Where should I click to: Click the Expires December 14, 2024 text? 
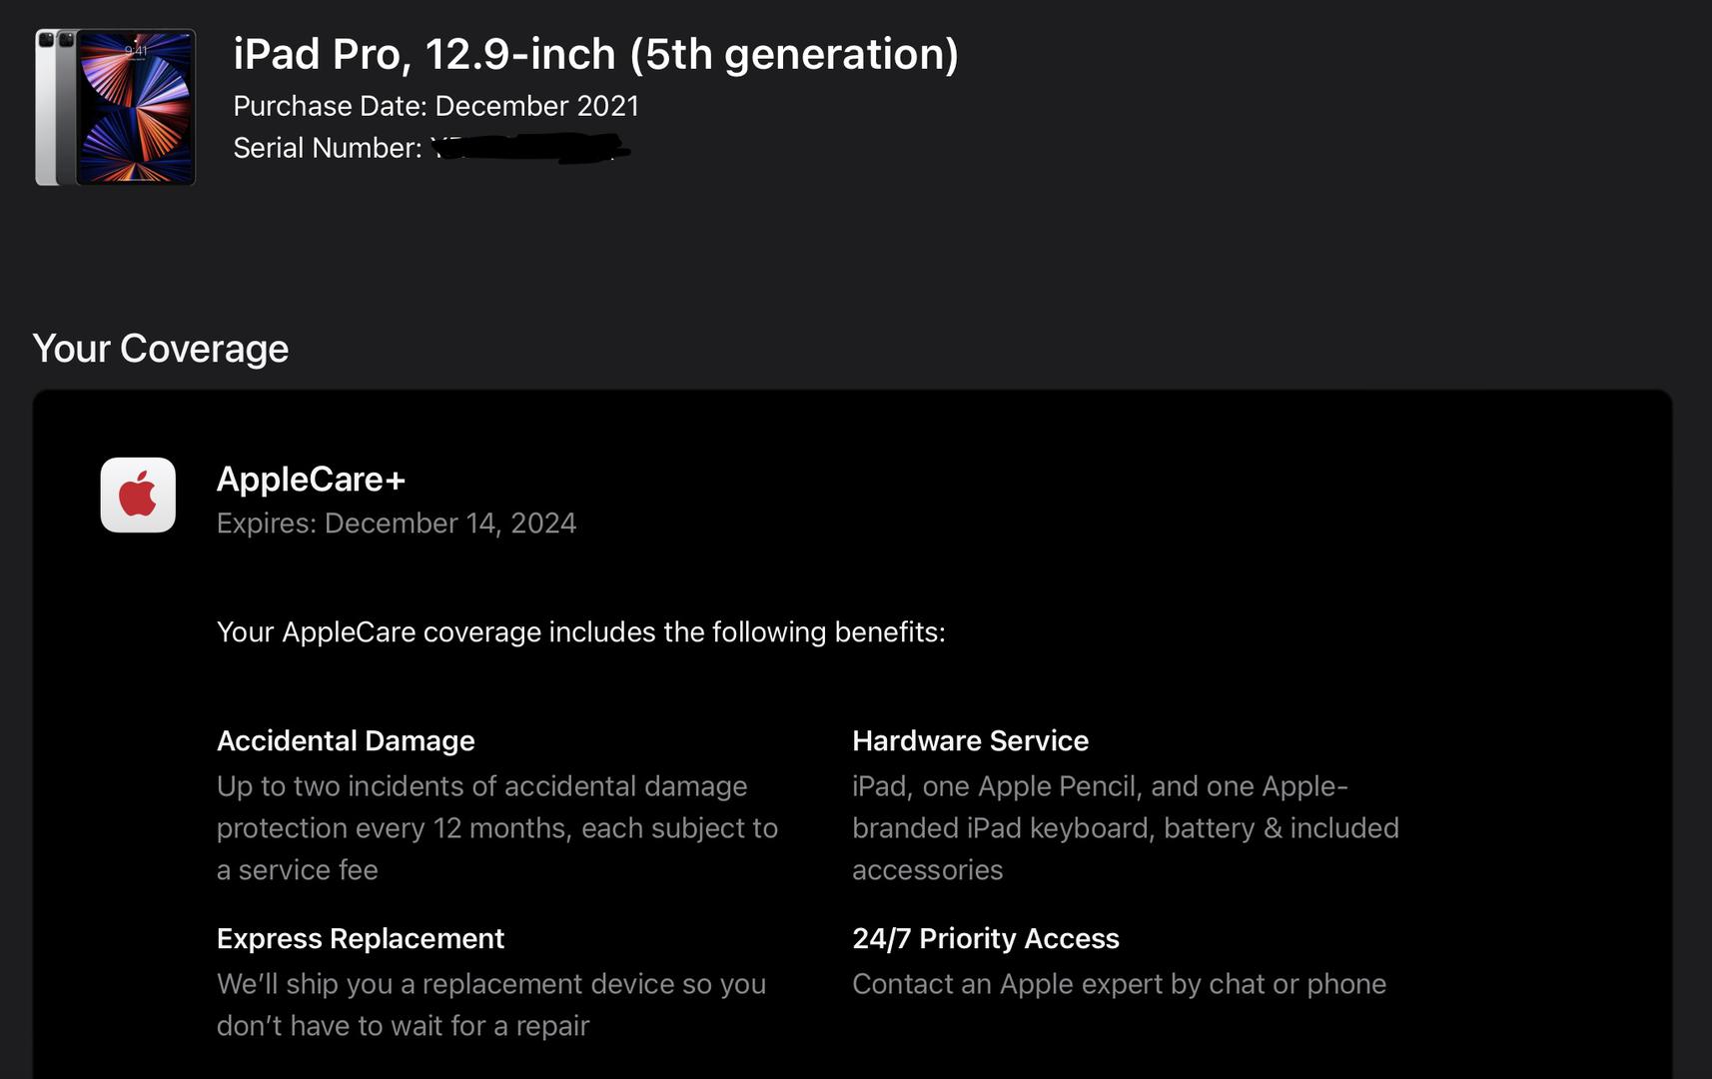[x=396, y=524]
